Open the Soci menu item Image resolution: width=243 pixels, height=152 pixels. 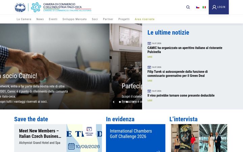(x=95, y=19)
